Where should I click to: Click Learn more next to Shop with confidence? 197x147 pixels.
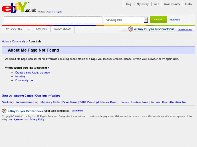[77, 111]
